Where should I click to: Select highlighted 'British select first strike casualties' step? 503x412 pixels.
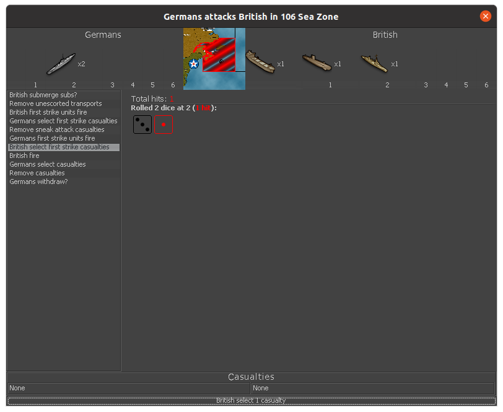pyautogui.click(x=59, y=147)
